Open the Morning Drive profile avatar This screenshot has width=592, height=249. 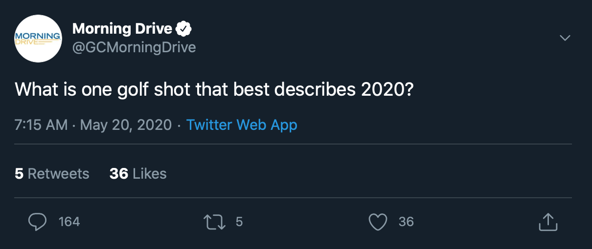point(38,39)
